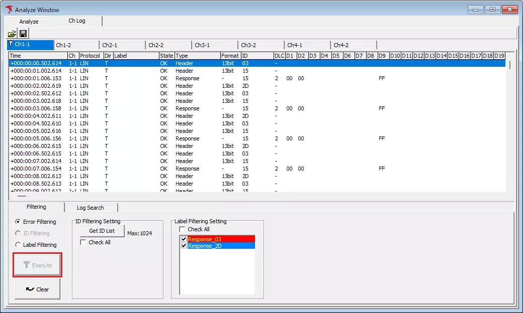Click the filter icon on Ch1-1 tab
This screenshot has height=313, width=523.
pos(10,44)
